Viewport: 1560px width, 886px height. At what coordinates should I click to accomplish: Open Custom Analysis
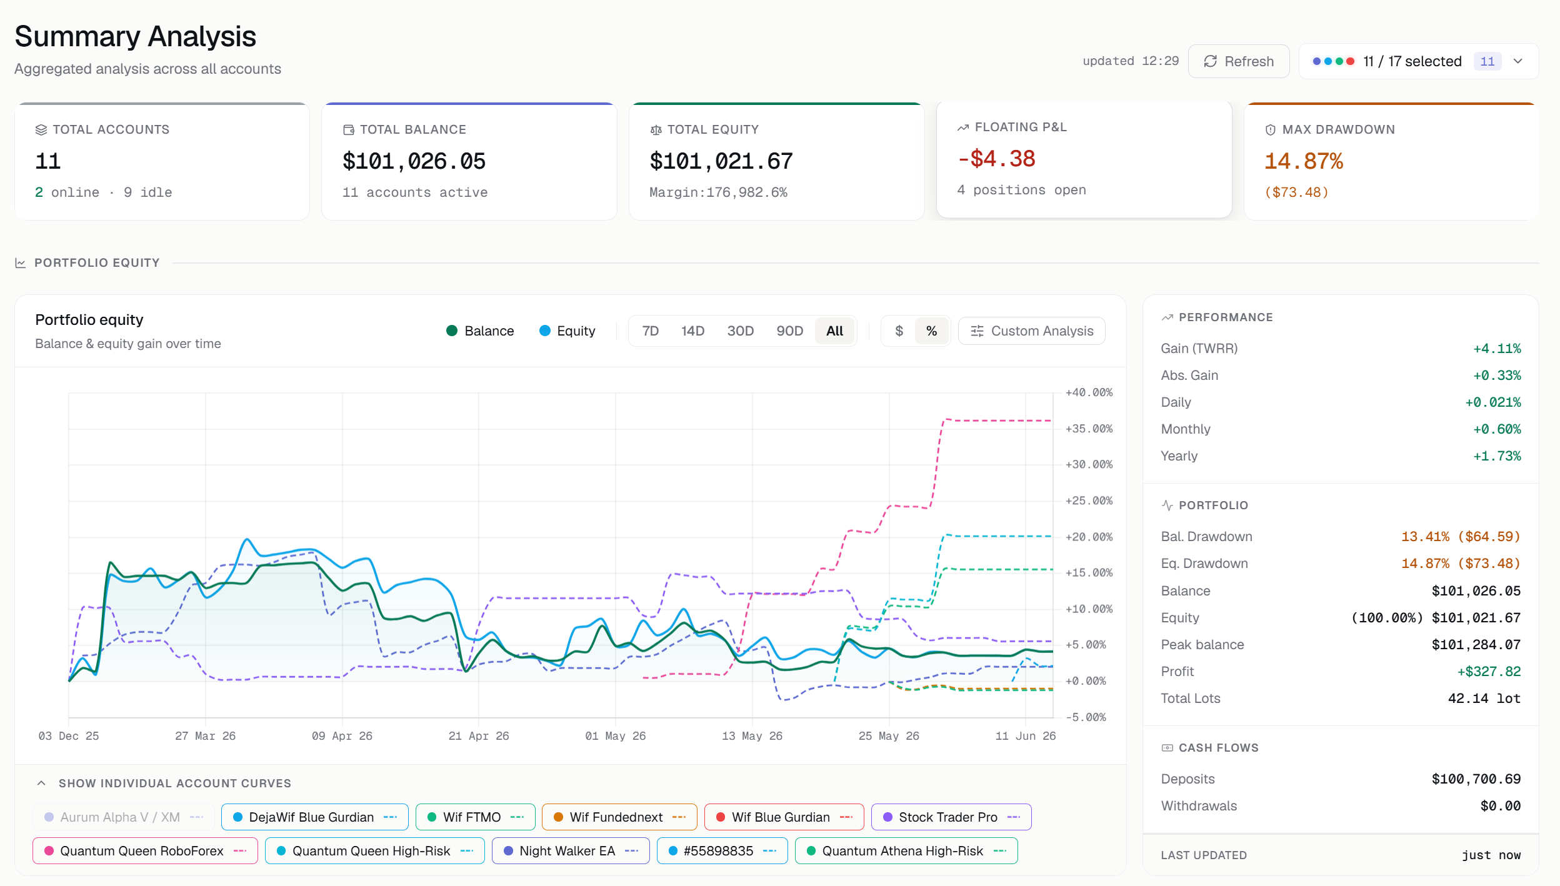pyautogui.click(x=1032, y=331)
